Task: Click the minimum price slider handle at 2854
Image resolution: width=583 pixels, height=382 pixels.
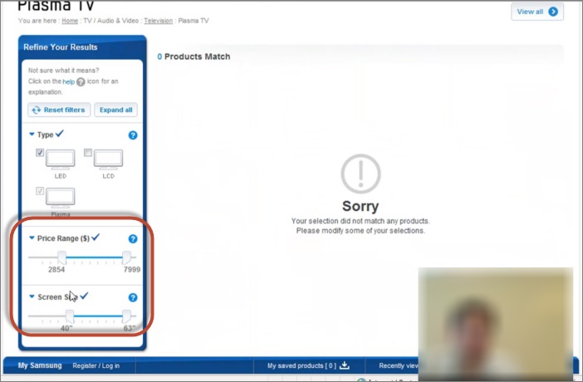Action: pyautogui.click(x=61, y=257)
